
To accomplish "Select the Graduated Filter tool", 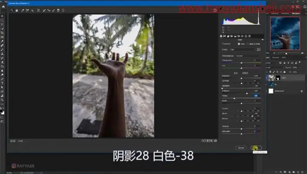I will click(58, 10).
